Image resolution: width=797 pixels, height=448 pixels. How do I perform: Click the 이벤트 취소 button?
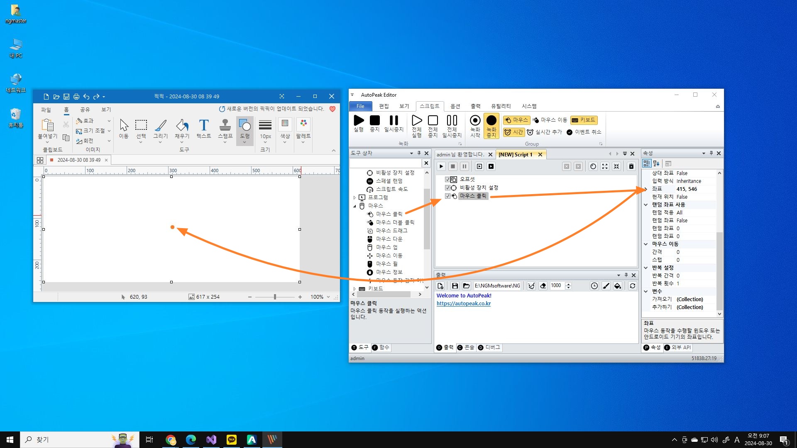(584, 132)
